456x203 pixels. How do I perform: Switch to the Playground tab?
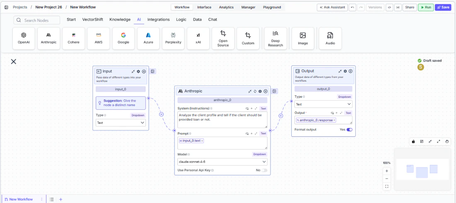(x=272, y=7)
